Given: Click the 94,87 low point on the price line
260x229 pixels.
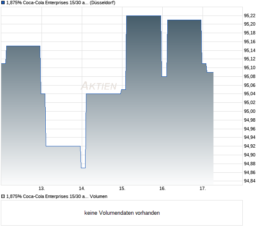Looking at the screenshot, I should [x=83, y=168].
